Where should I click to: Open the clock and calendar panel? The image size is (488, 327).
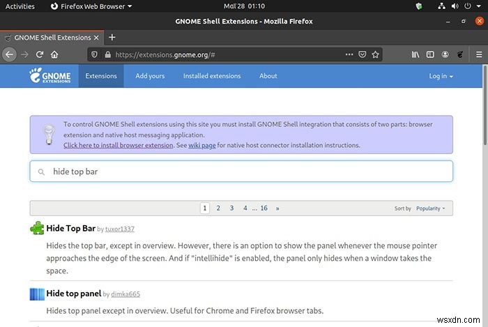pos(244,6)
